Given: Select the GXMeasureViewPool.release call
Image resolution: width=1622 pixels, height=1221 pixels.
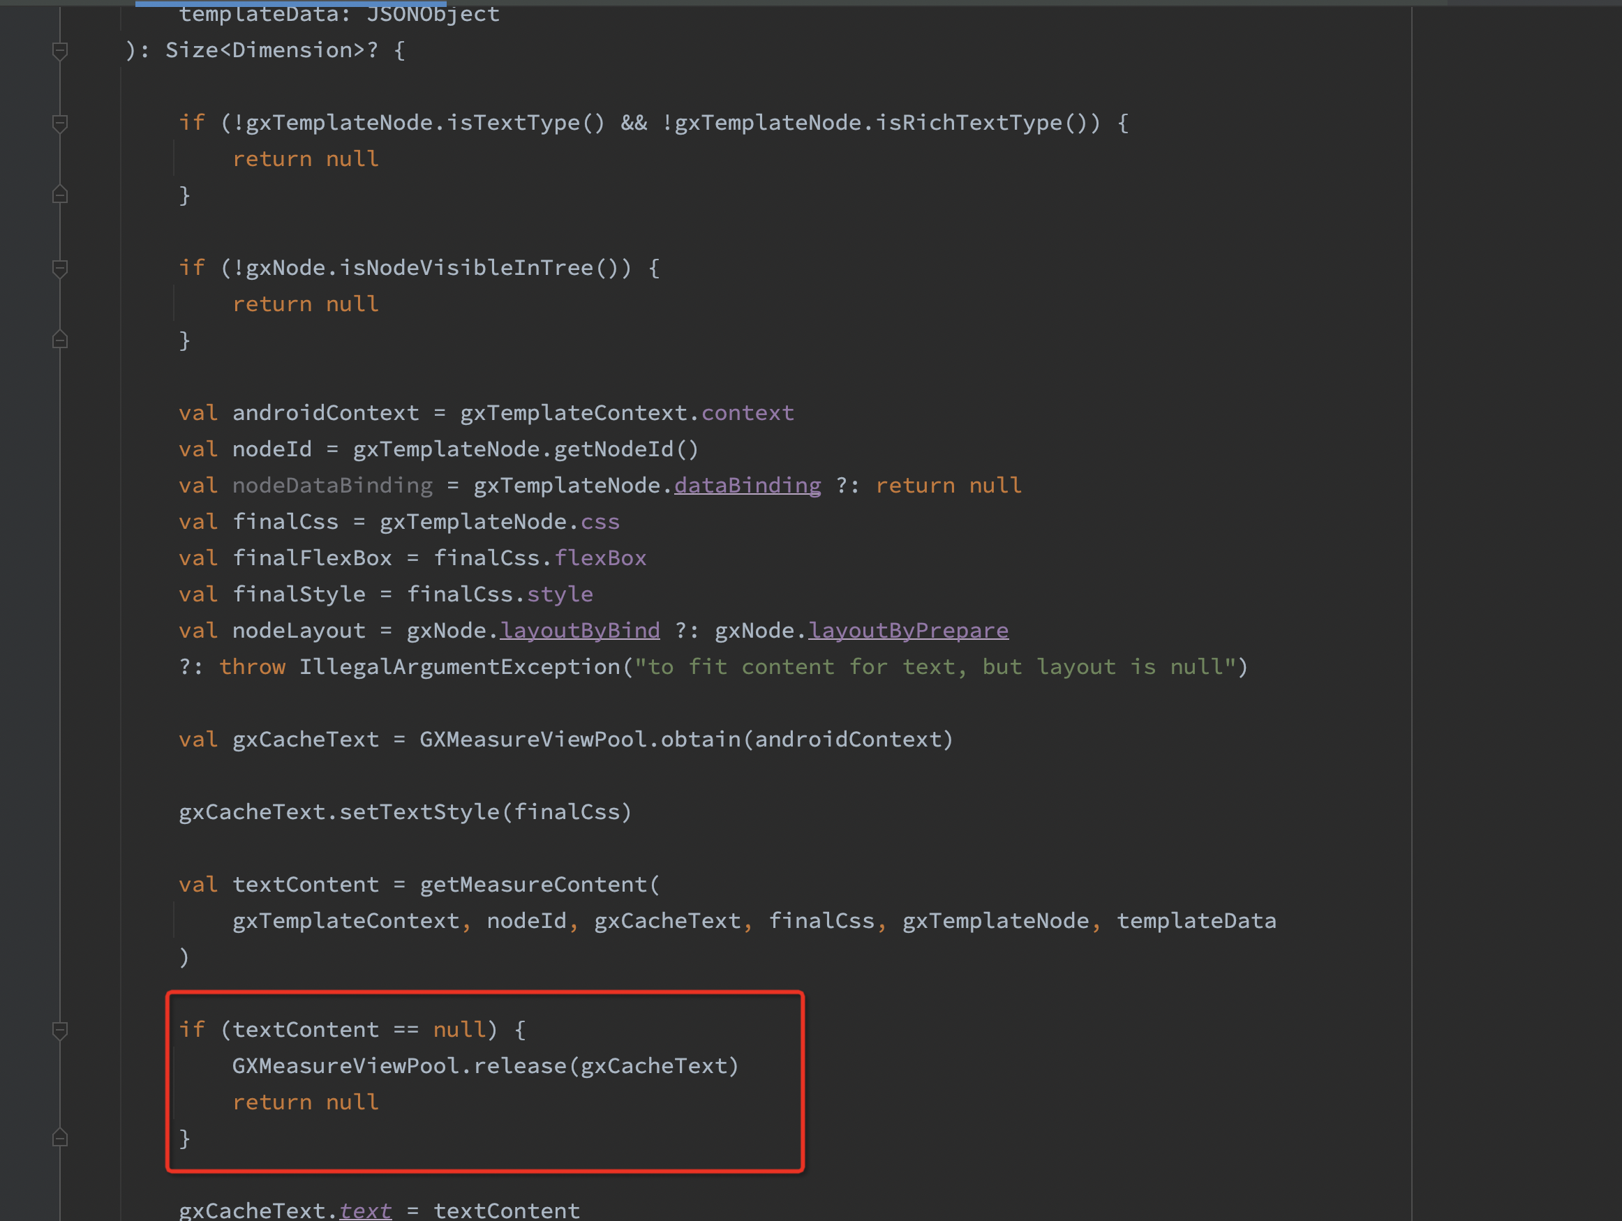Looking at the screenshot, I should point(484,1066).
